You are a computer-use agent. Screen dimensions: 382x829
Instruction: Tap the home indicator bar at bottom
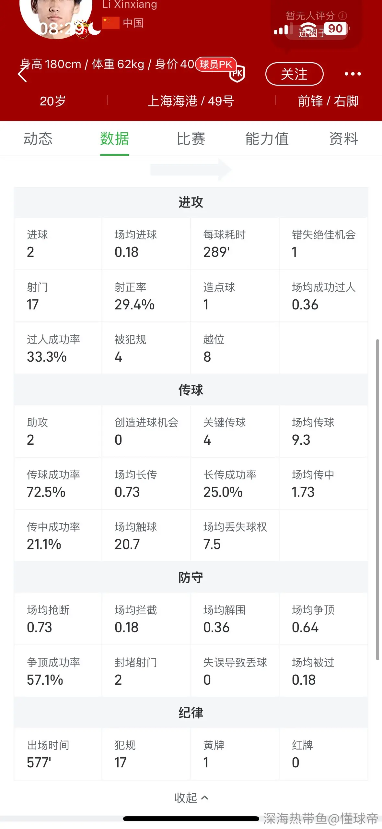(191, 819)
